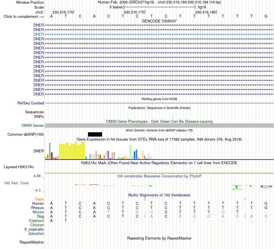Click 'Multiz Alignments of 100 Vertebrates' title
The height and width of the screenshot is (249, 274).
point(159,195)
